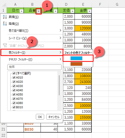Screen dimensions: 125x138
Task: Select column E header
Action: pos(83,4)
